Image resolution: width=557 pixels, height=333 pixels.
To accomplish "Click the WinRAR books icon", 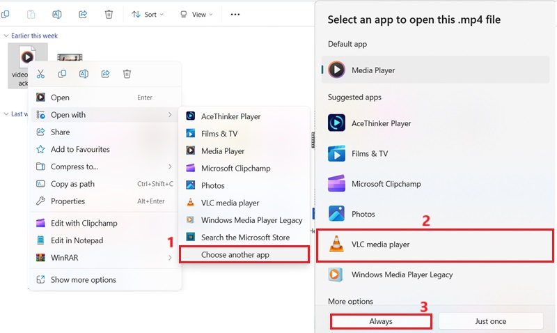I will 40,258.
